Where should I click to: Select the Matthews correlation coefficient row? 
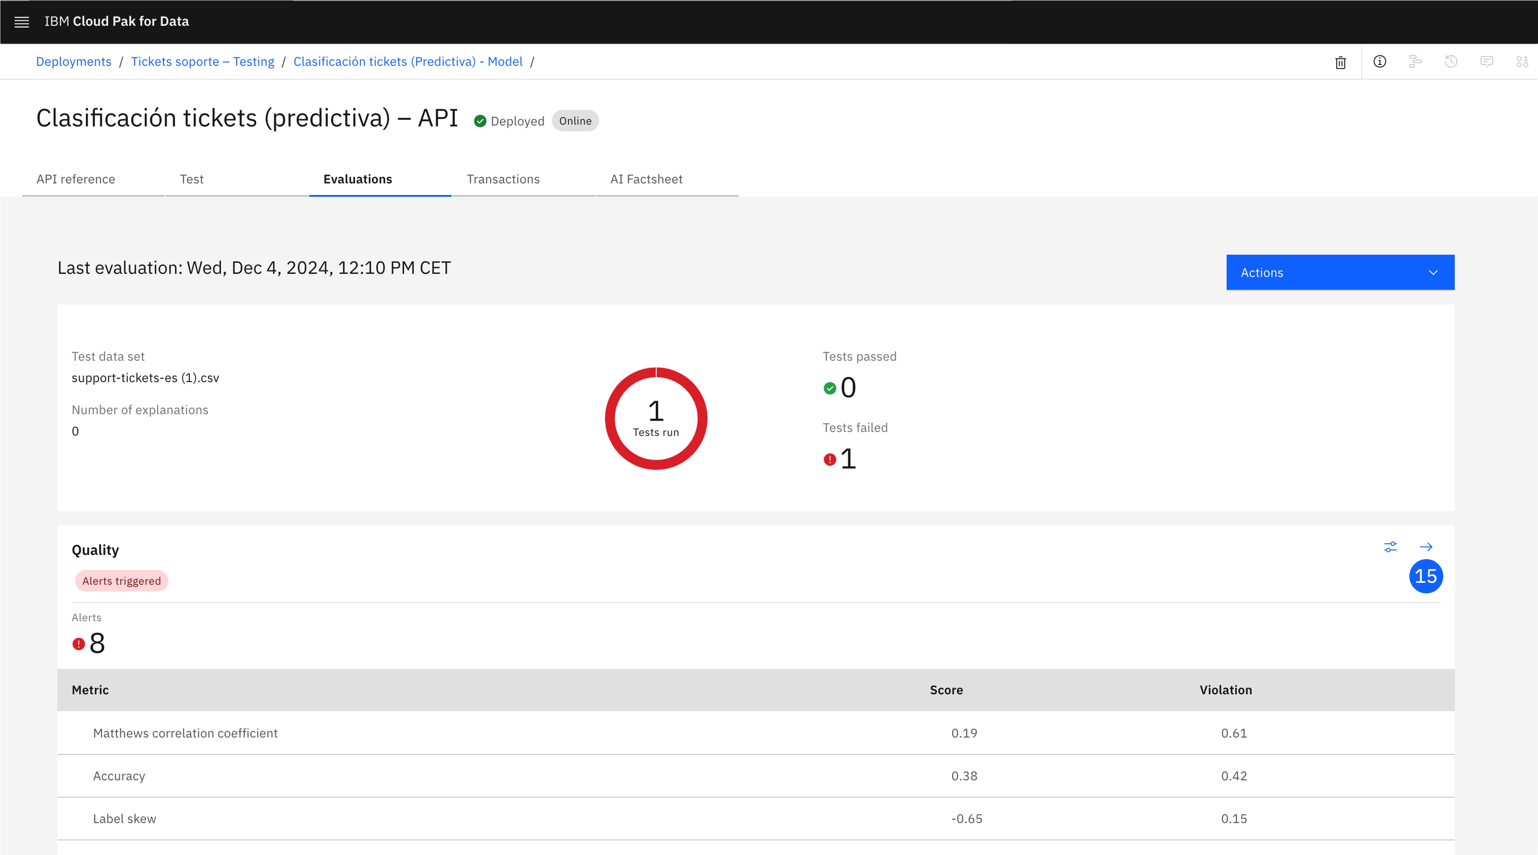[x=756, y=733]
